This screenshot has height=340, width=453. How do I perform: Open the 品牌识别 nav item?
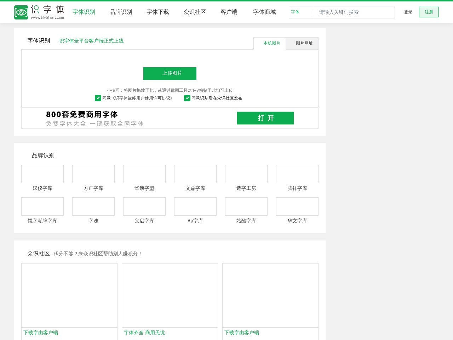121,12
